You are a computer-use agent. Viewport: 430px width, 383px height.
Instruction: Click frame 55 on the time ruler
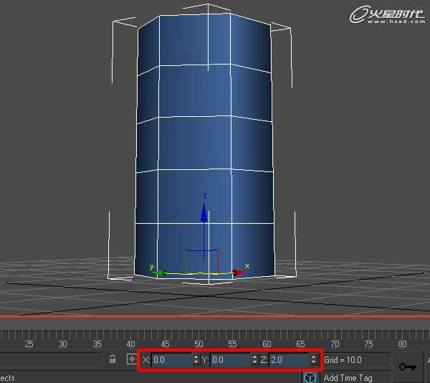pyautogui.click(x=232, y=344)
